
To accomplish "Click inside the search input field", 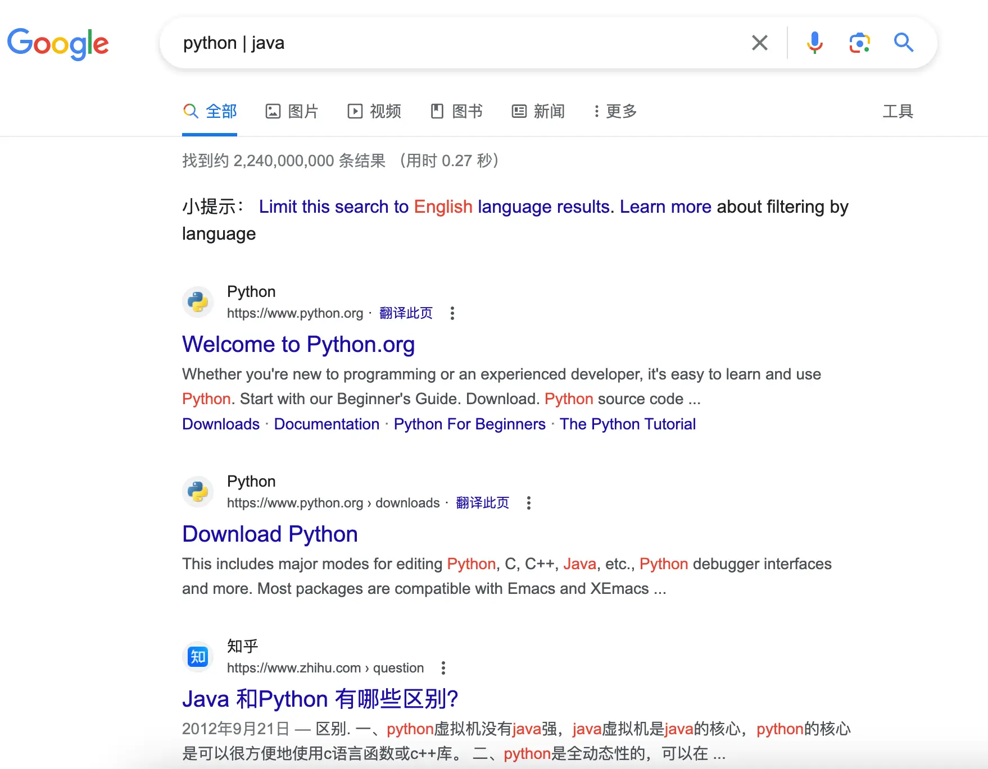I will (x=450, y=43).
